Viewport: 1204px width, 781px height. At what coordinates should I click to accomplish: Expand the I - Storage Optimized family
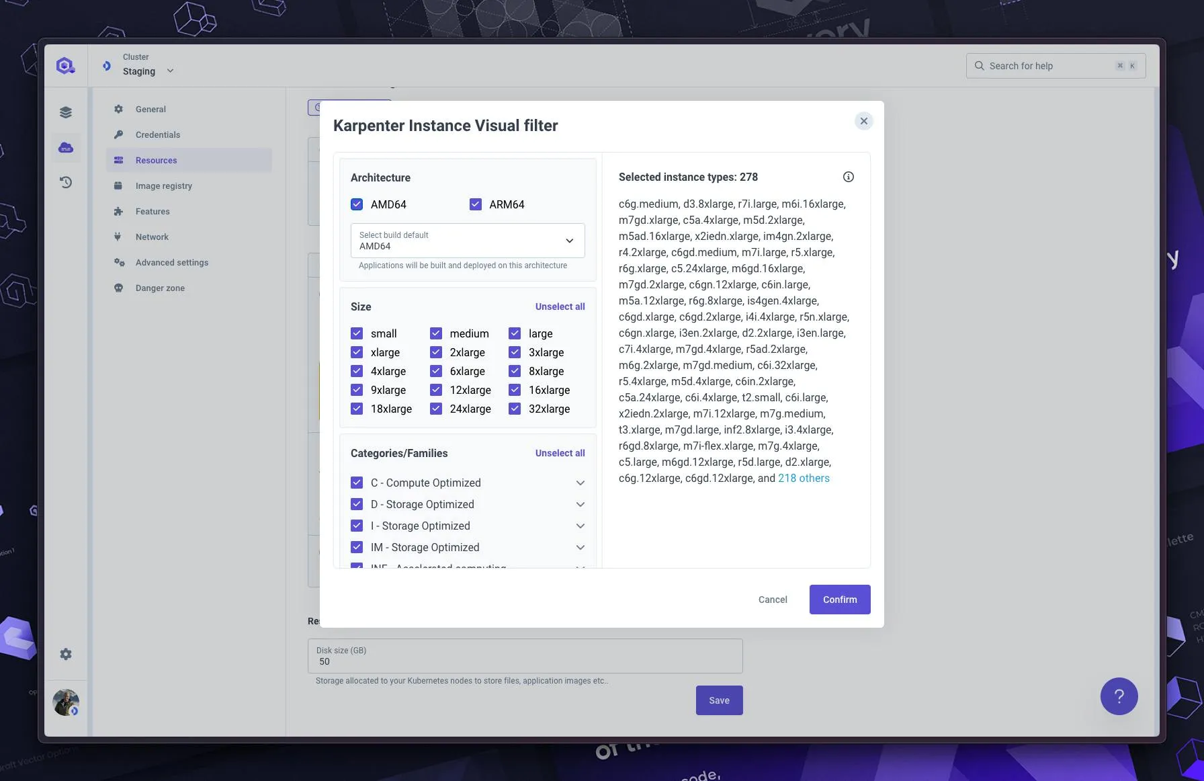(580, 526)
